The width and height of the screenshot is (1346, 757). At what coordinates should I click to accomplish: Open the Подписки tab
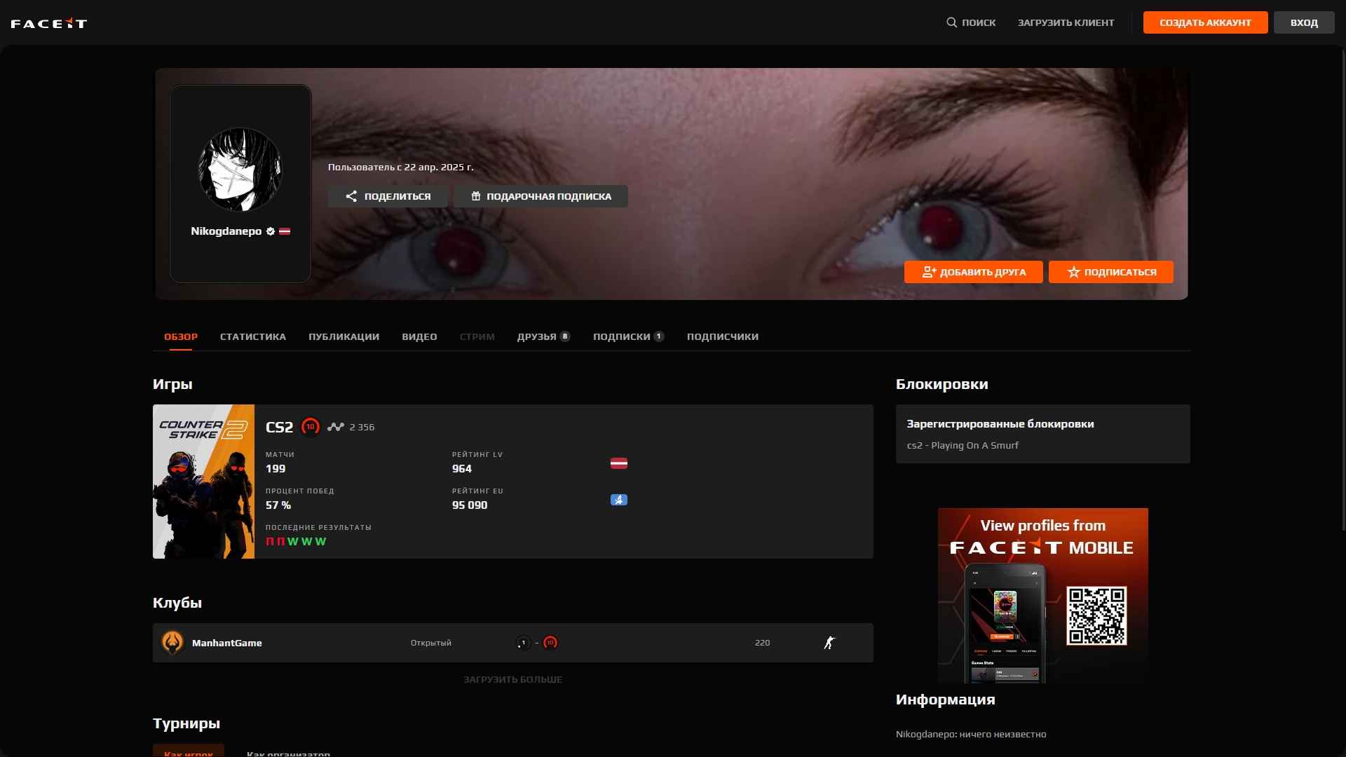tap(628, 336)
